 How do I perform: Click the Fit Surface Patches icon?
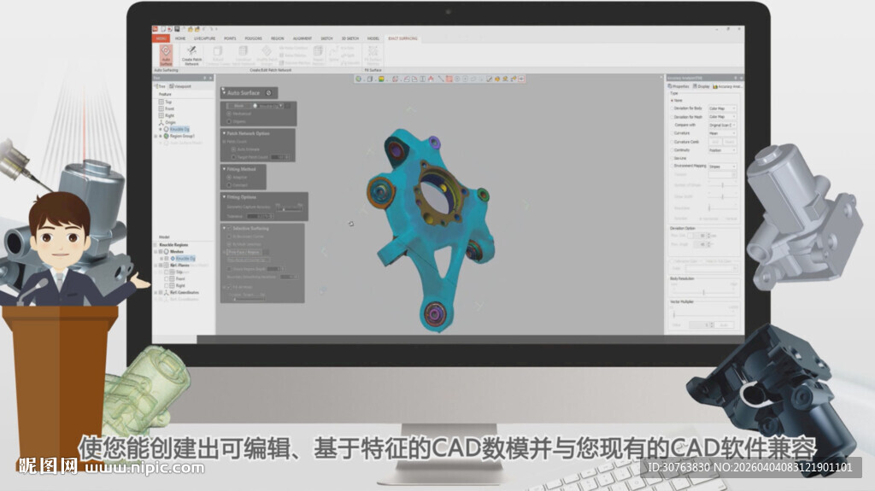[x=373, y=54]
